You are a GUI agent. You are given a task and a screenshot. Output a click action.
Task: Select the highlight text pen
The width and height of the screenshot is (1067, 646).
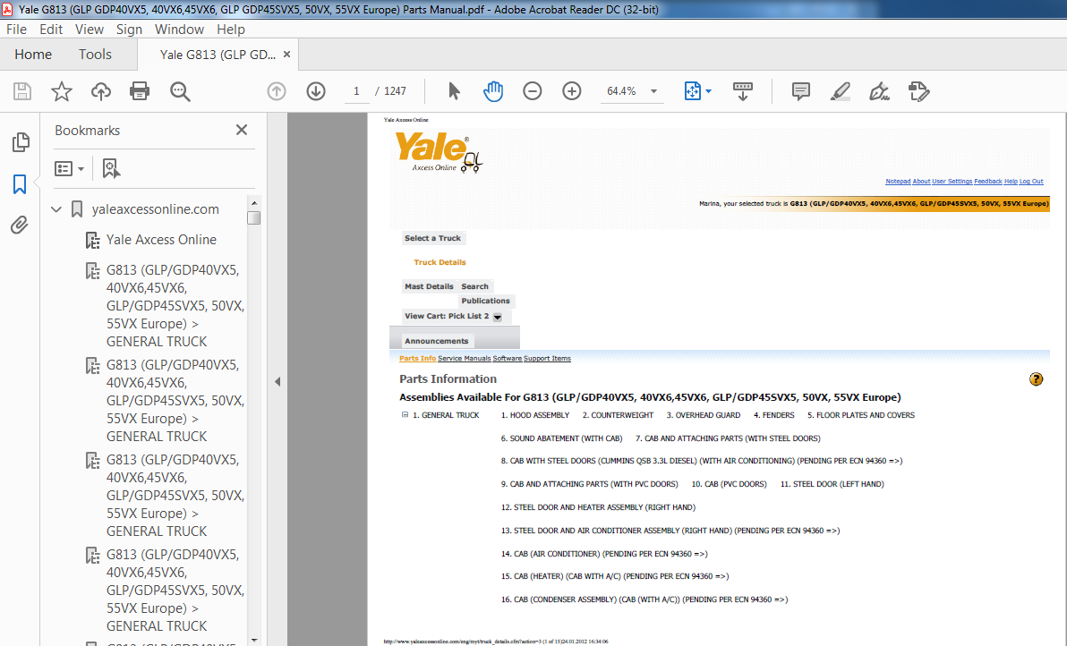click(x=841, y=91)
